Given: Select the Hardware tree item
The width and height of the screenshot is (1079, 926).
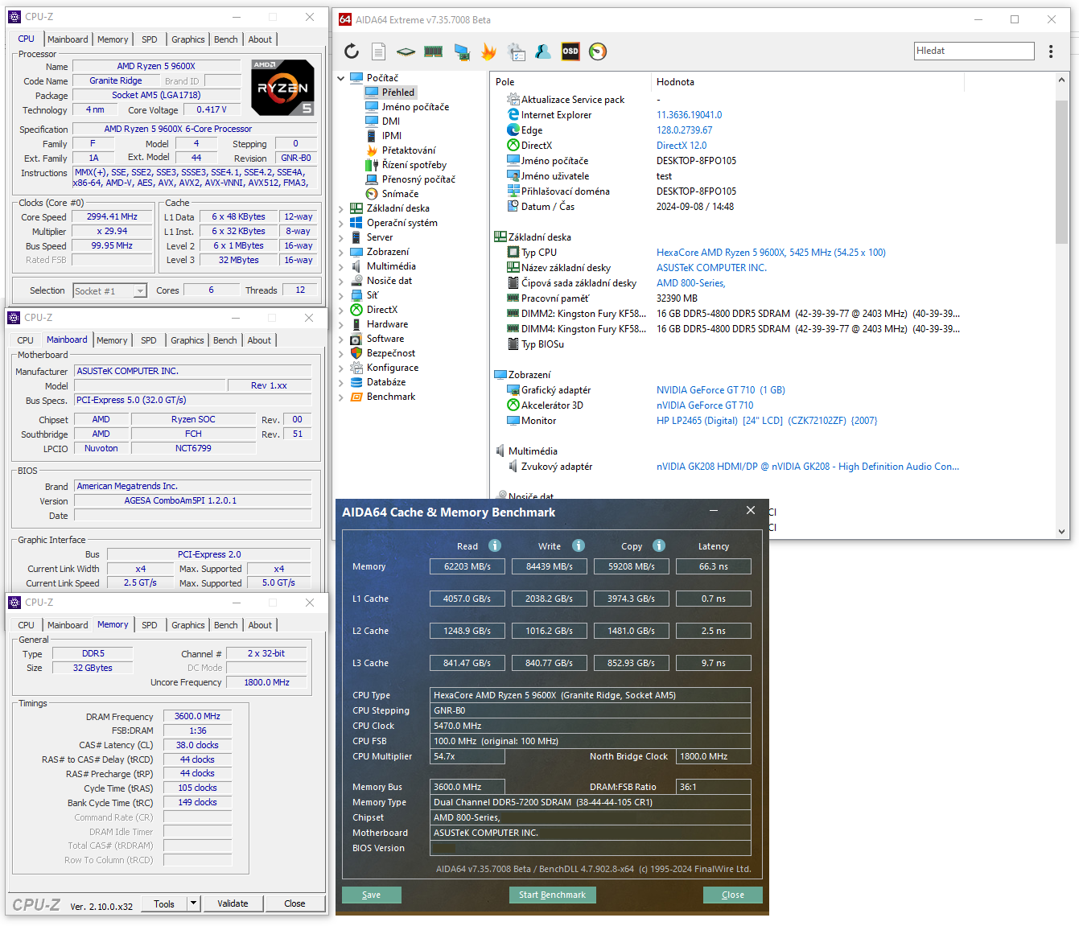Looking at the screenshot, I should 388,324.
